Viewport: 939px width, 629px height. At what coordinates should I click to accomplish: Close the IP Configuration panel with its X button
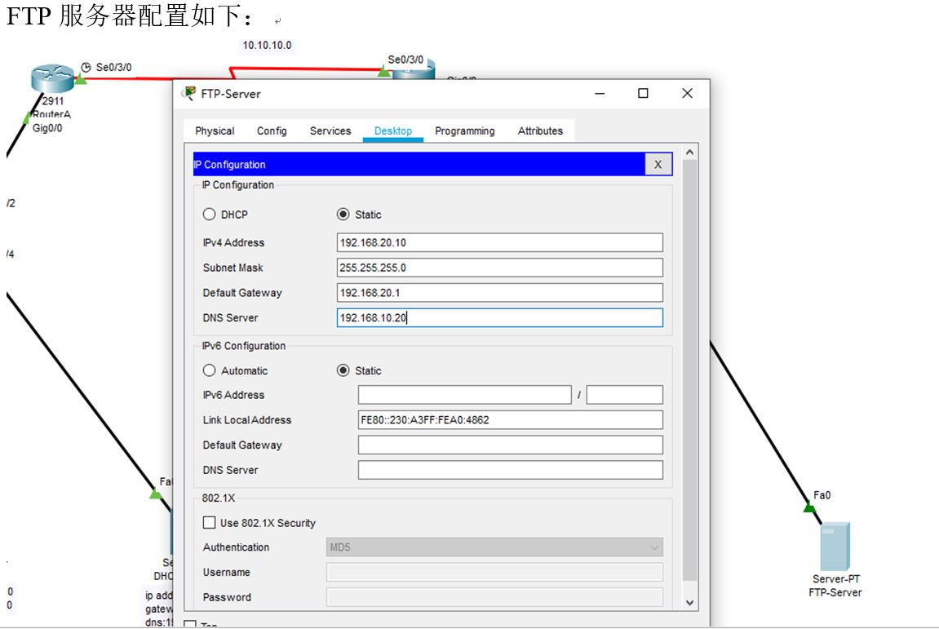(x=658, y=164)
